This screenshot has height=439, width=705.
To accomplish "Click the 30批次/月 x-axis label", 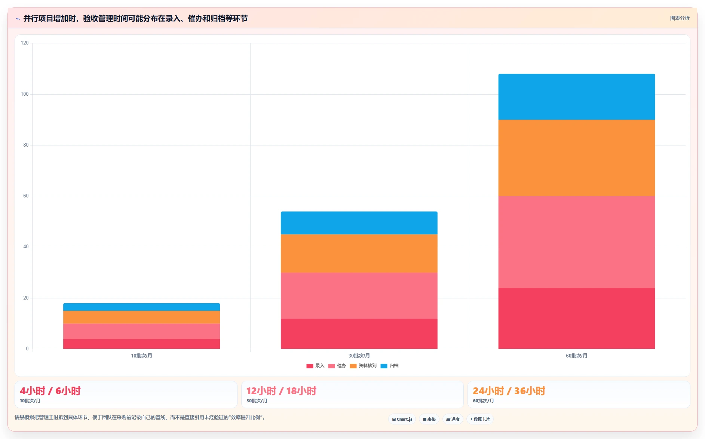I will (x=359, y=356).
